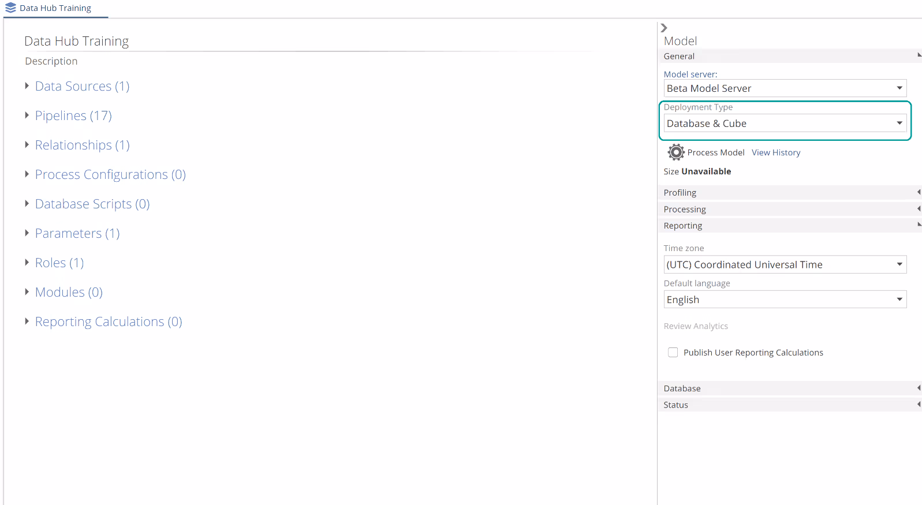Image resolution: width=922 pixels, height=505 pixels.
Task: Click the Description field
Action: [51, 61]
